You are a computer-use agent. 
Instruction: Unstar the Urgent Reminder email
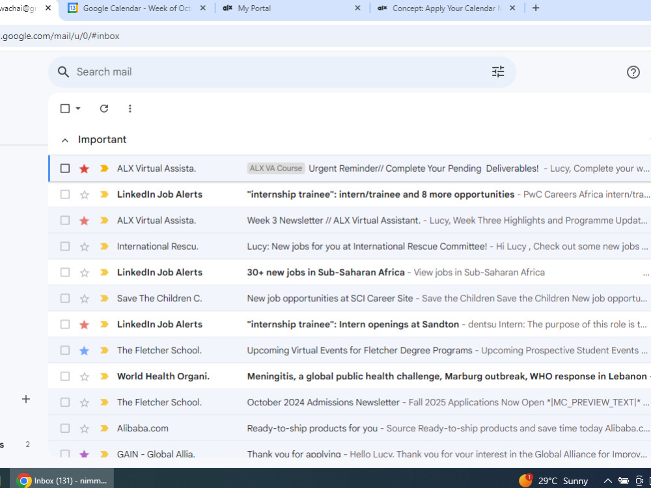coord(84,169)
